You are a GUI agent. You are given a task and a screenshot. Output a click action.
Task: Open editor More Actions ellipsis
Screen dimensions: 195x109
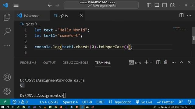[189, 15]
